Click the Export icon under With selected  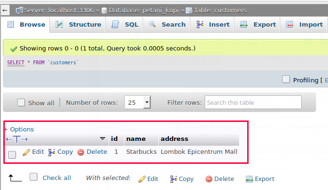(x=249, y=179)
